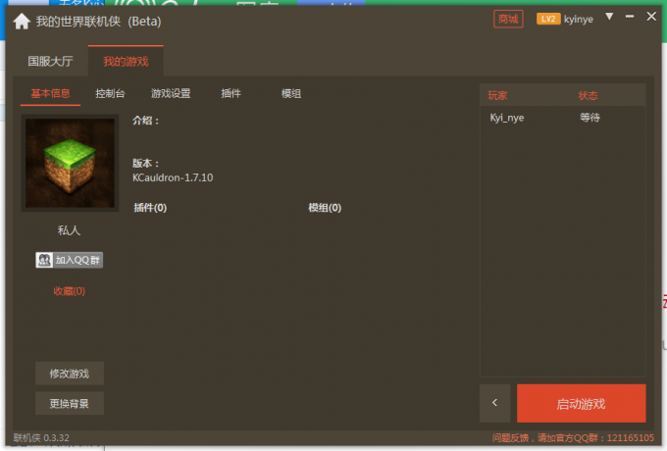Minimize the 联机侠 window
The width and height of the screenshot is (667, 451).
pos(630,17)
